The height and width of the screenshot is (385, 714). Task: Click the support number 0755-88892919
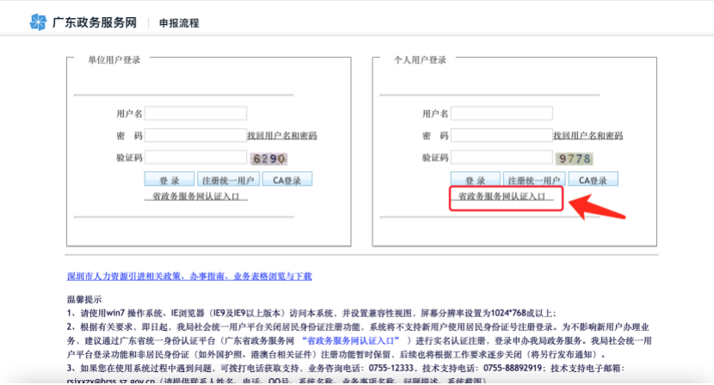click(x=513, y=368)
